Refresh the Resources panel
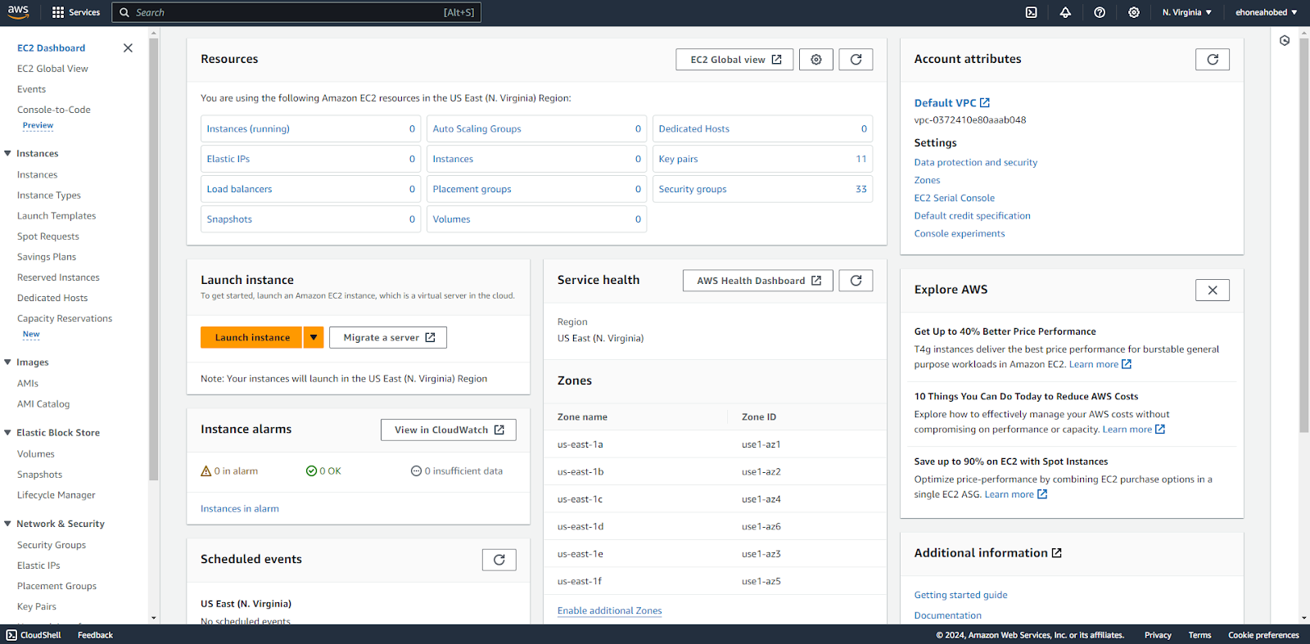This screenshot has width=1310, height=644. pos(856,60)
